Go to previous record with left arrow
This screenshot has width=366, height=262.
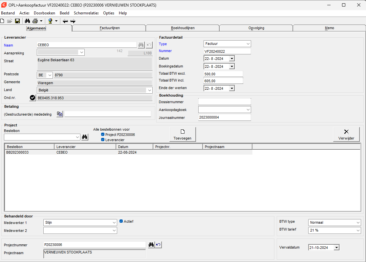point(65,21)
